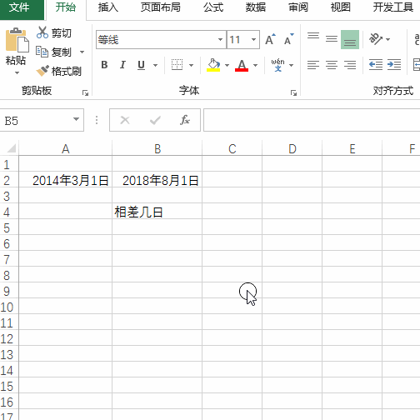Switch to the 页面布局 tab

tap(160, 7)
